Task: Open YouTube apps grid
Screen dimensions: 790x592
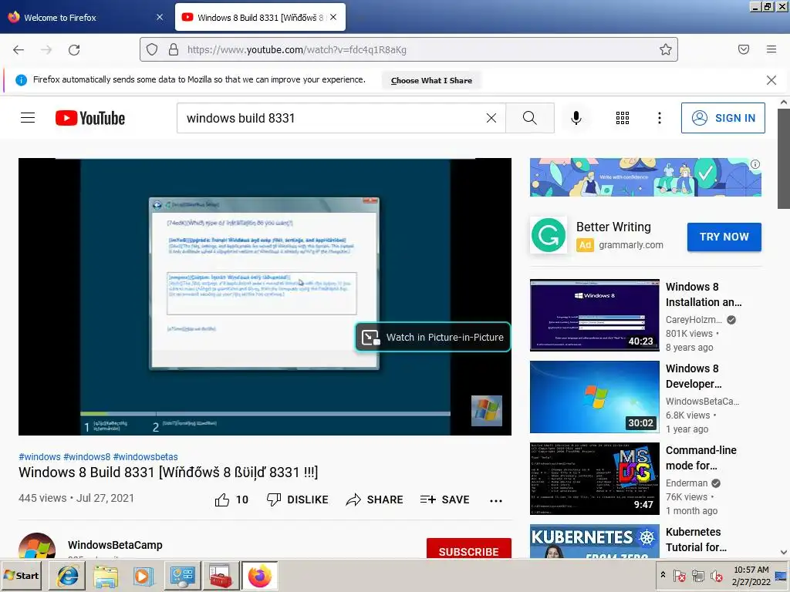Action: pyautogui.click(x=623, y=118)
